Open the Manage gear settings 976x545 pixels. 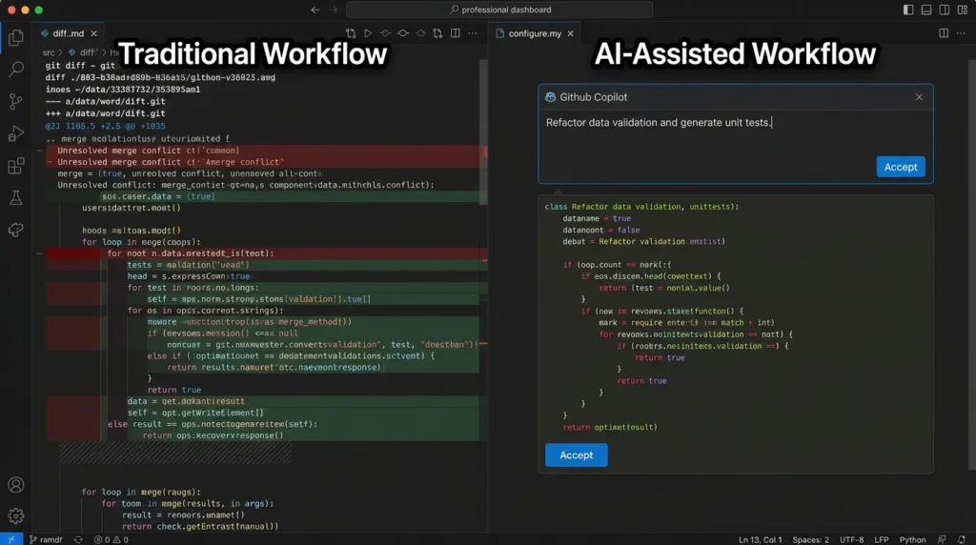[16, 515]
